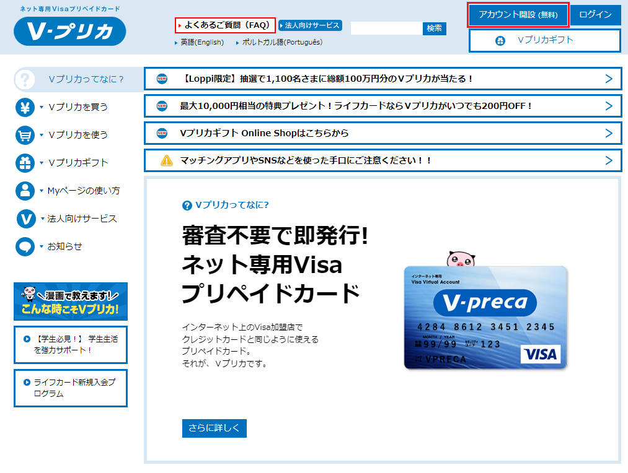Click the person icon for Myページの使い方
The width and height of the screenshot is (628, 473).
[x=25, y=191]
